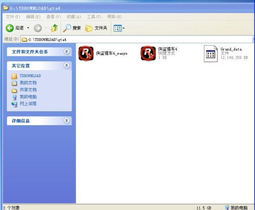Collapse the 其它位置 panel
Screen dimensions: 255x210
[67, 65]
